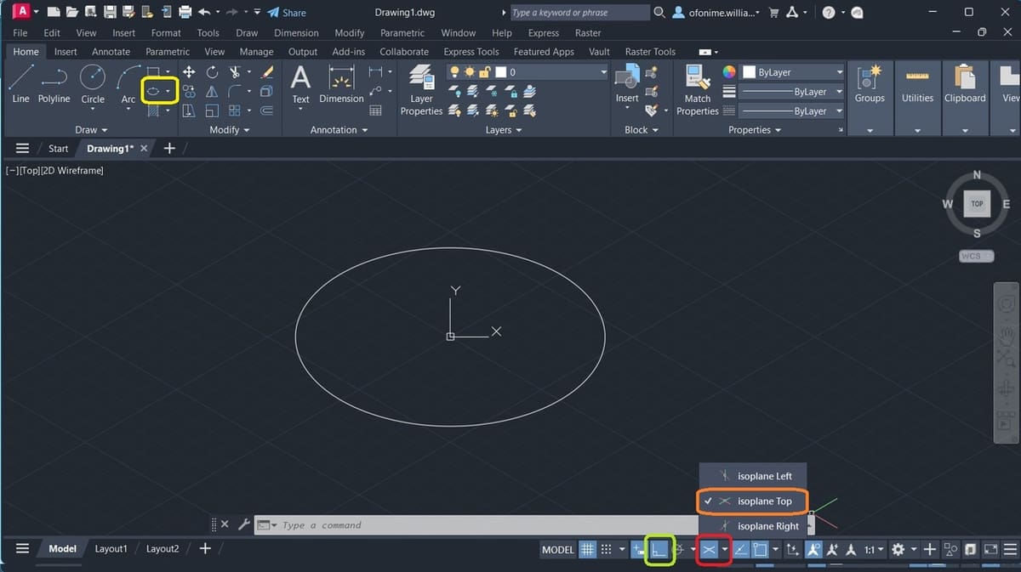Toggle annotation visibility icon in status bar
This screenshot has height=572, width=1021.
pyautogui.click(x=813, y=549)
